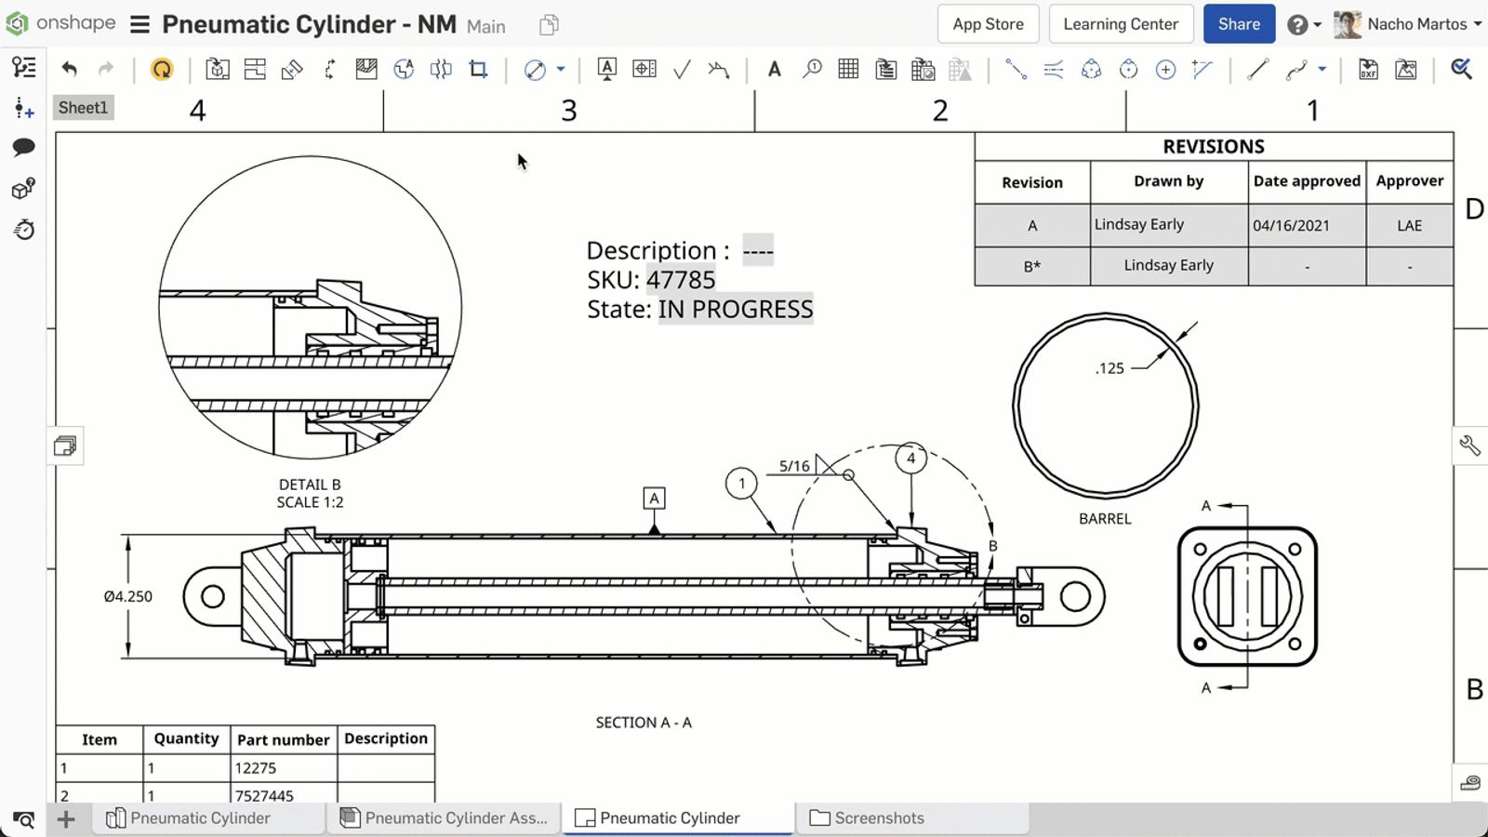Image resolution: width=1488 pixels, height=837 pixels.
Task: Select the Crop view tool
Action: (x=478, y=69)
